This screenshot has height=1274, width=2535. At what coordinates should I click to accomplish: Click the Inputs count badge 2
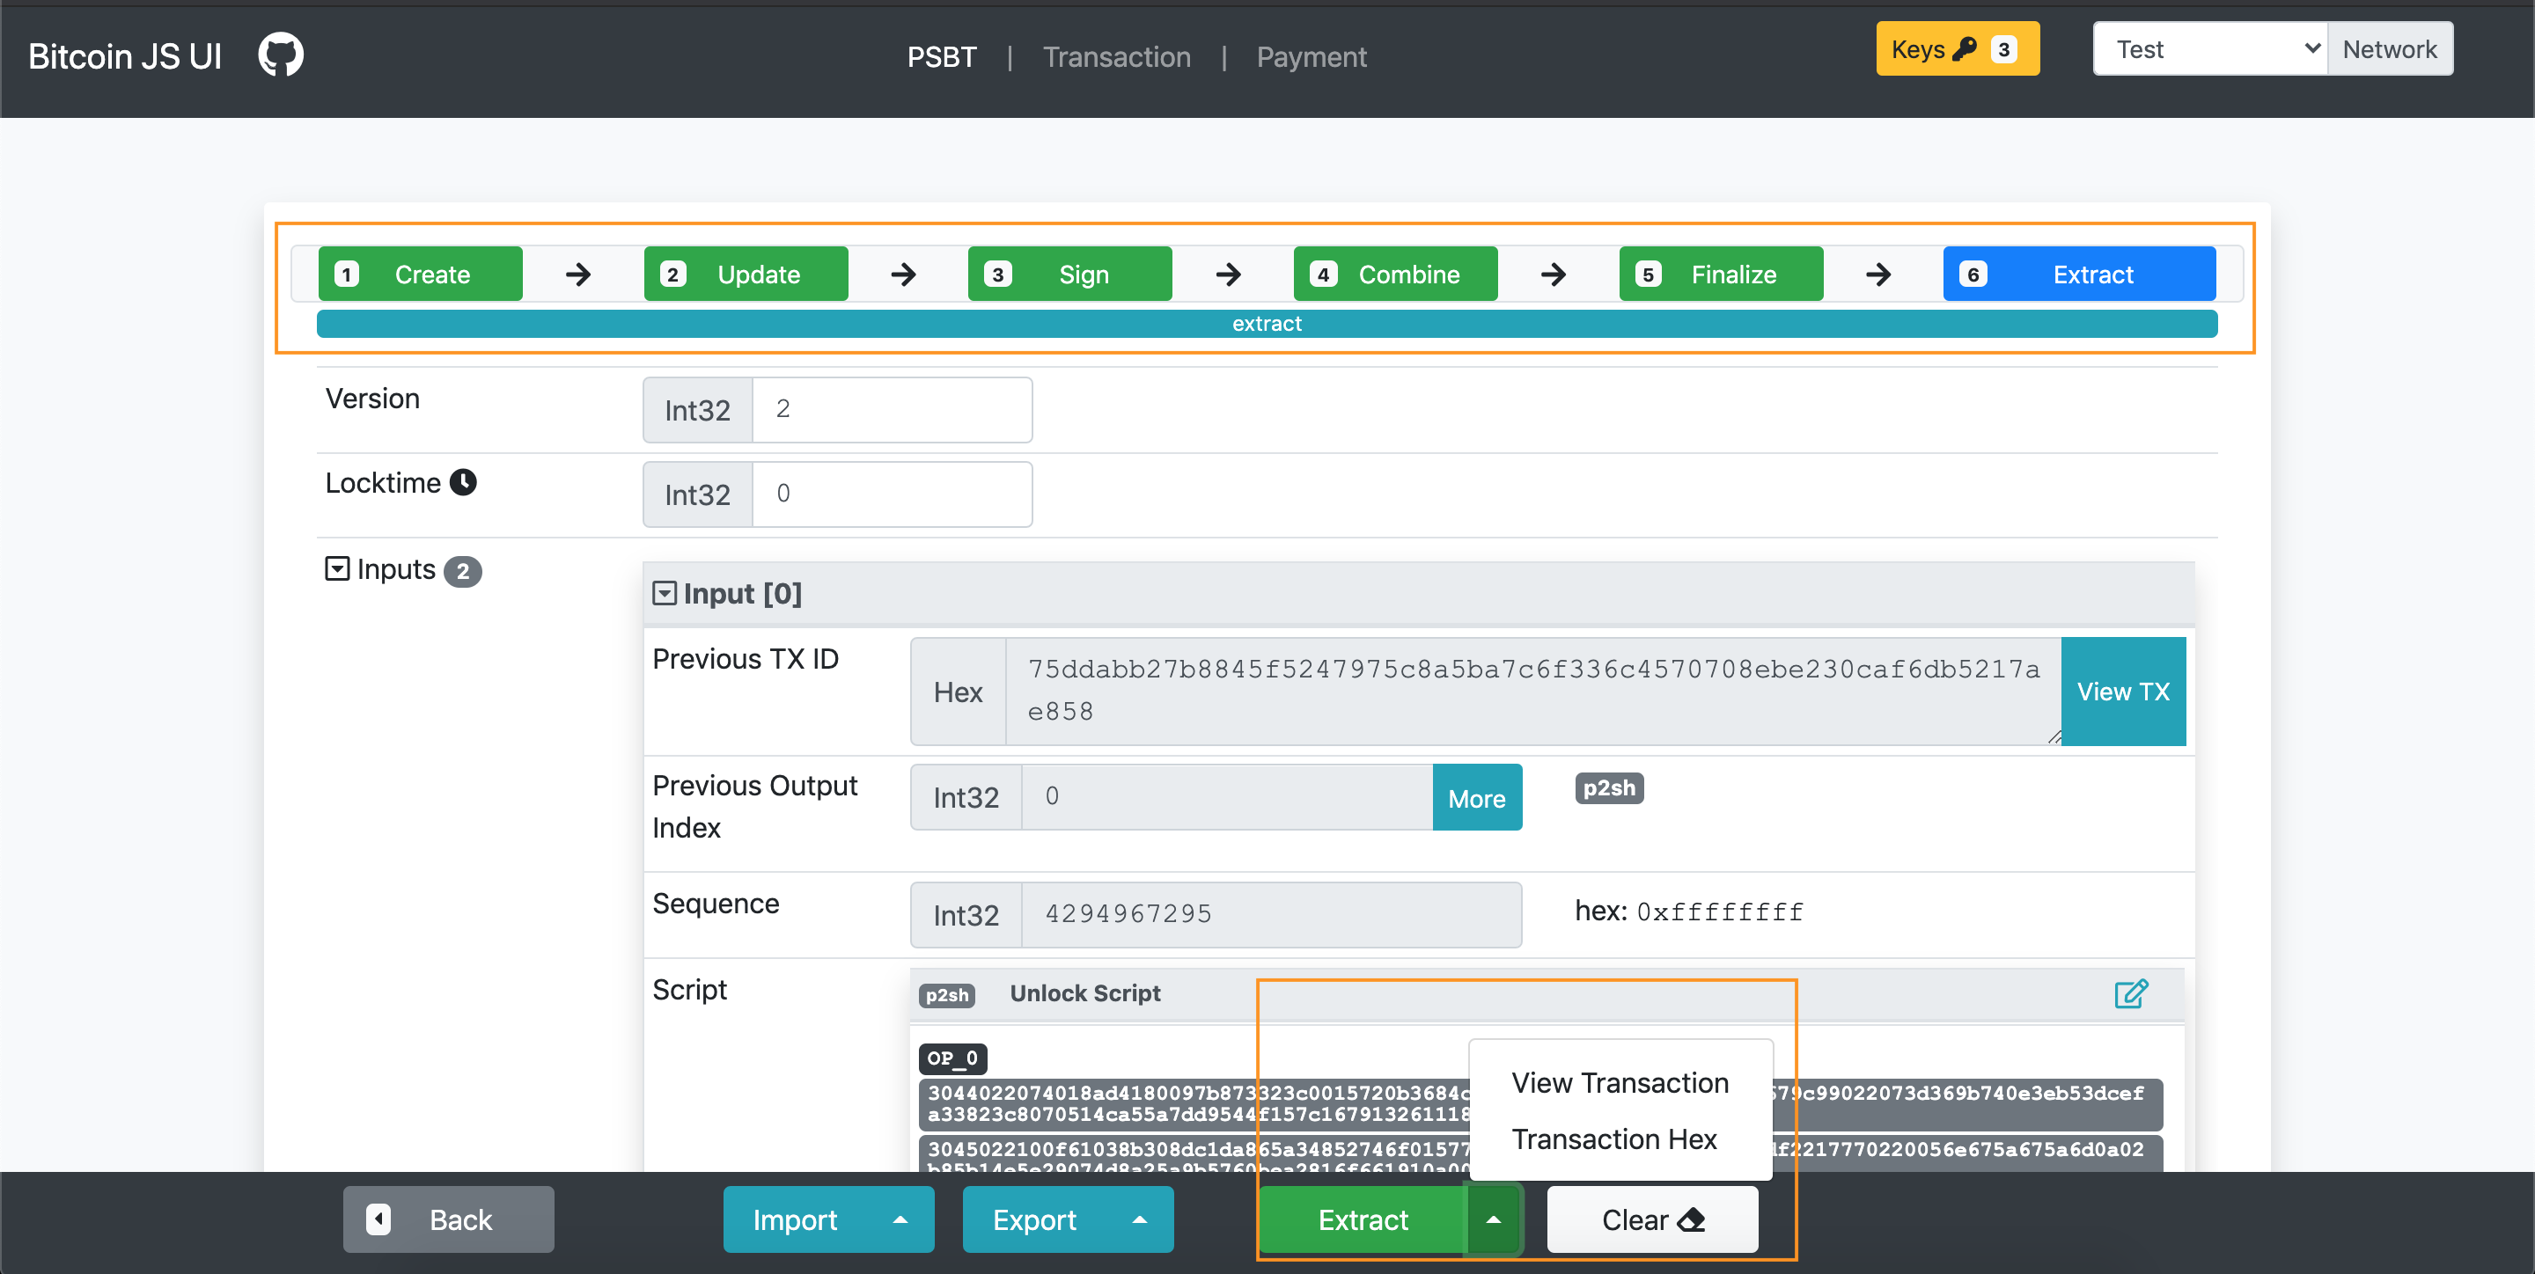click(x=462, y=571)
